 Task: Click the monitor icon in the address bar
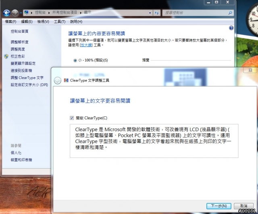pos(26,13)
